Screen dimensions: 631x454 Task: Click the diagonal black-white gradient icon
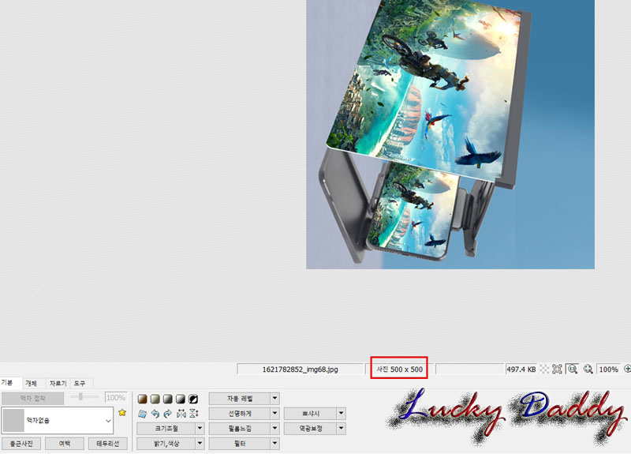(x=181, y=399)
